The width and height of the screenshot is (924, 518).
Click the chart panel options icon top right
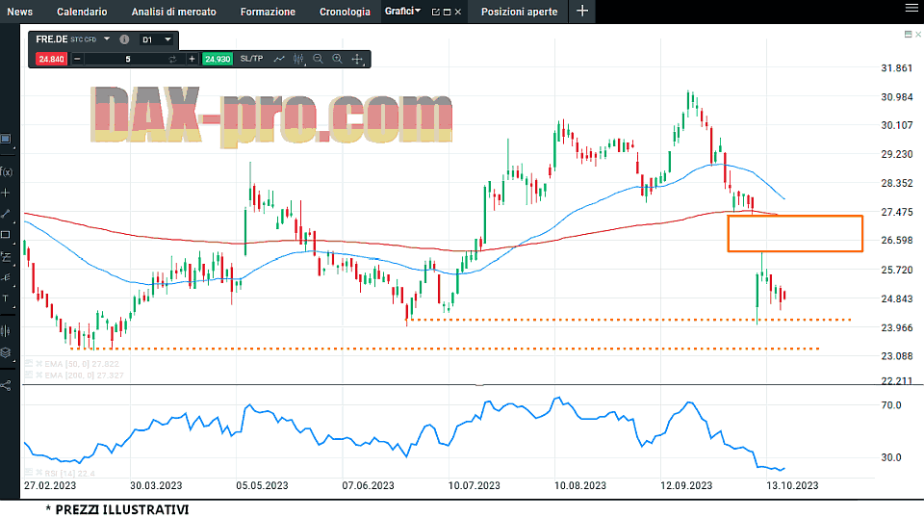click(908, 34)
